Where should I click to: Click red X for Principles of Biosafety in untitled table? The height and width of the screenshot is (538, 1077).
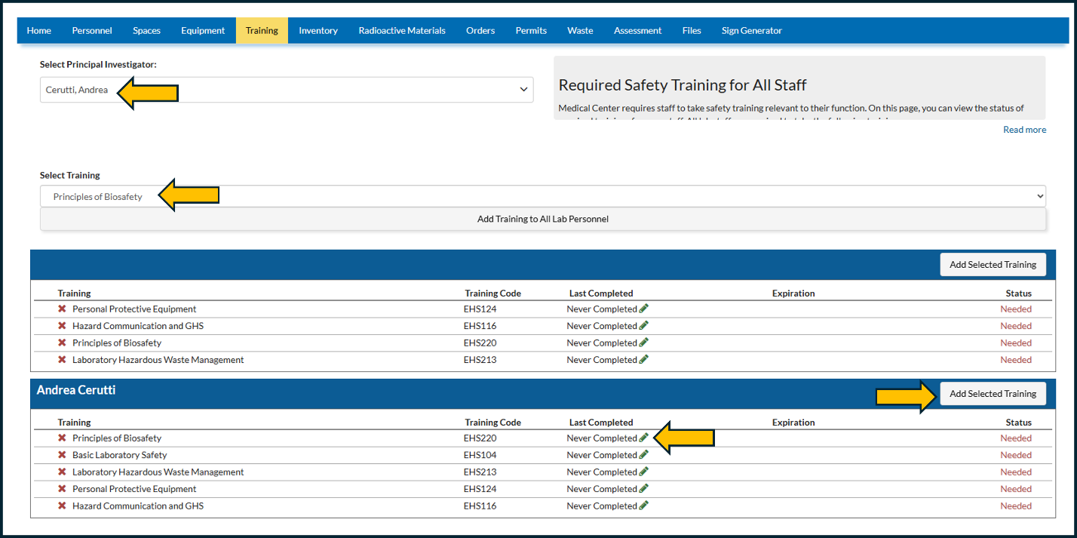coord(62,343)
